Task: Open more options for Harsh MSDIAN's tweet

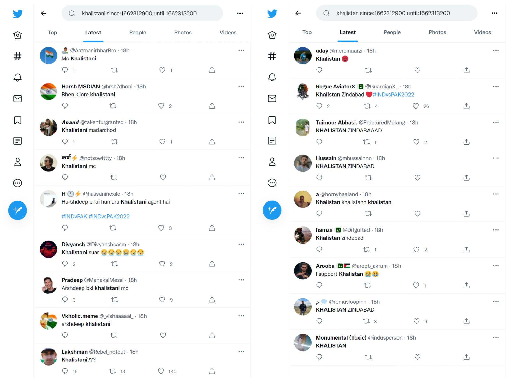Action: 241,86
